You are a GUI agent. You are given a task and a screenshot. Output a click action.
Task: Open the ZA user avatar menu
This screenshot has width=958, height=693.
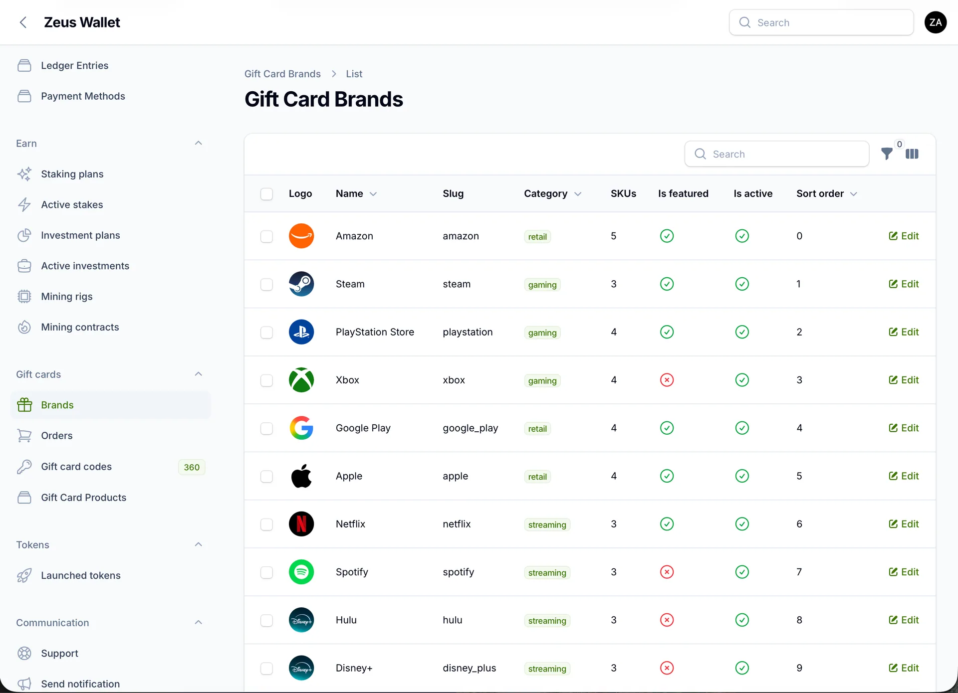tap(936, 22)
